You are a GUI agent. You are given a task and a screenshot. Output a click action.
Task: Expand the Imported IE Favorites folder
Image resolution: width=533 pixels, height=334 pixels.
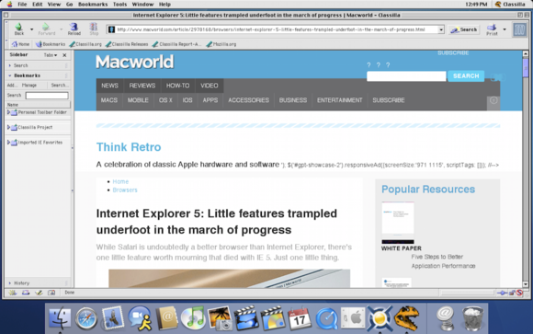click(x=8, y=143)
